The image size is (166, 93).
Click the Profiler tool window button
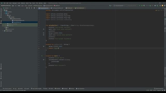20,89
